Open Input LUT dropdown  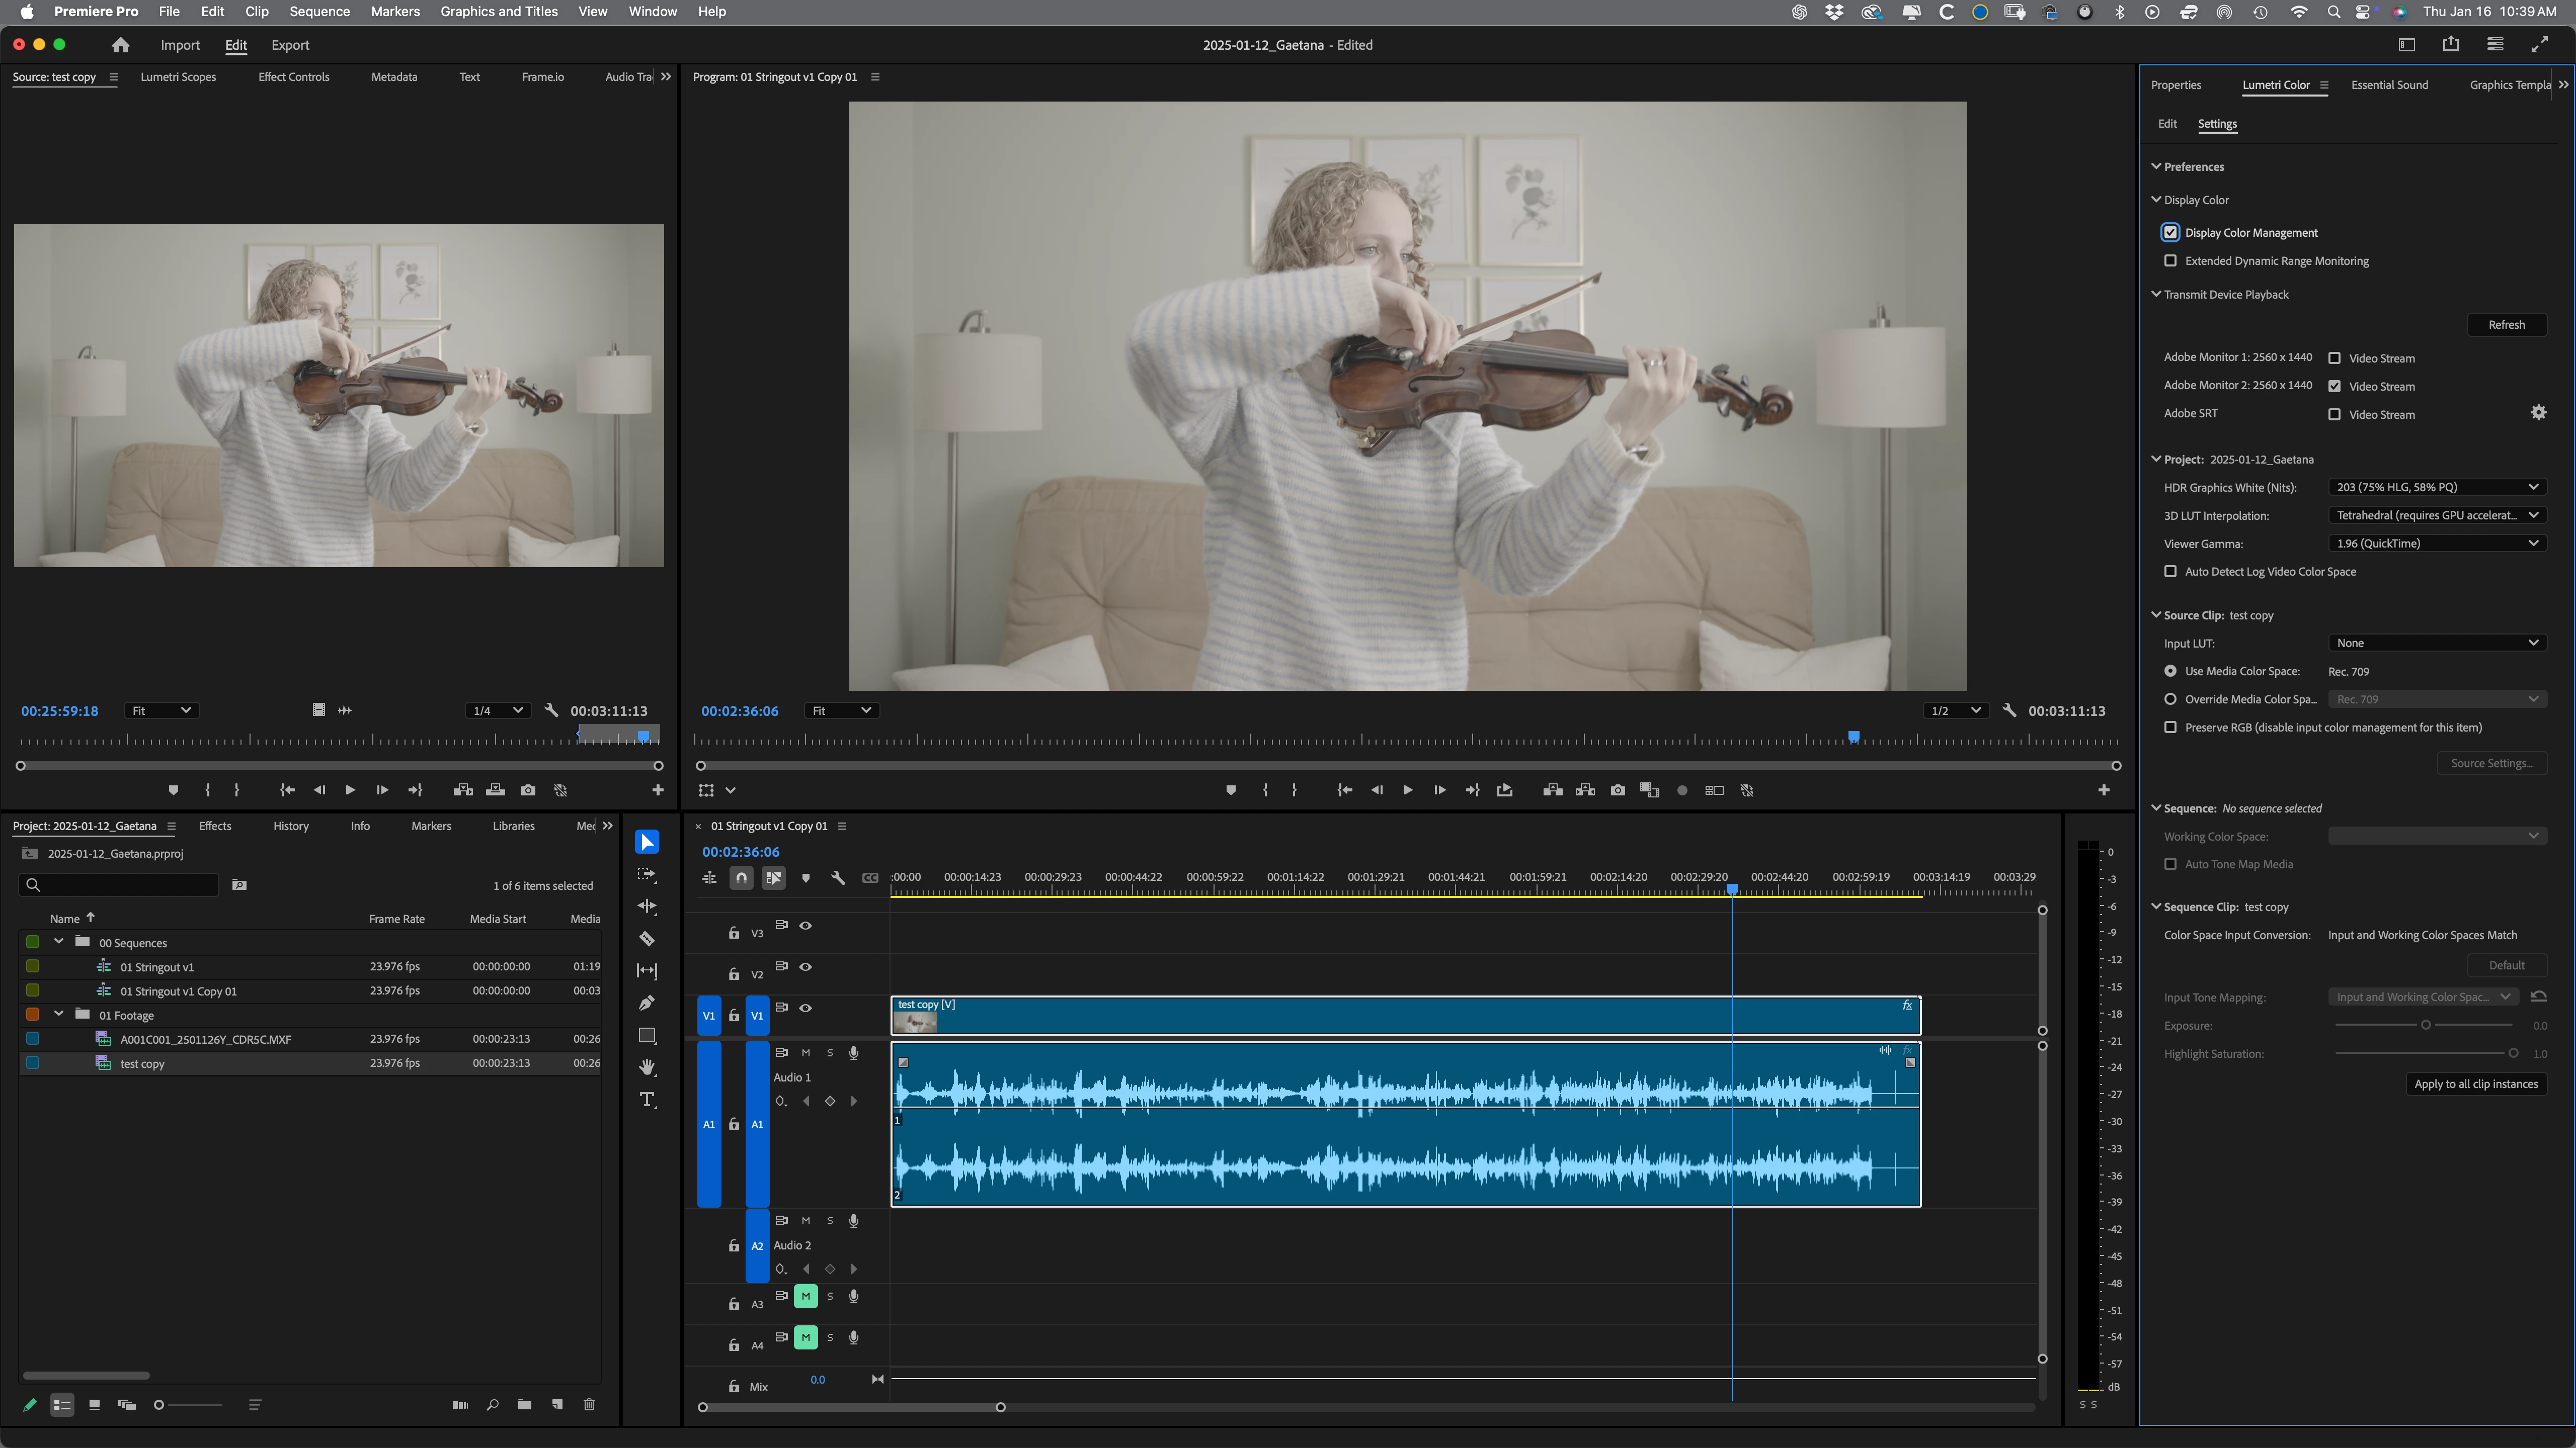click(x=2436, y=644)
